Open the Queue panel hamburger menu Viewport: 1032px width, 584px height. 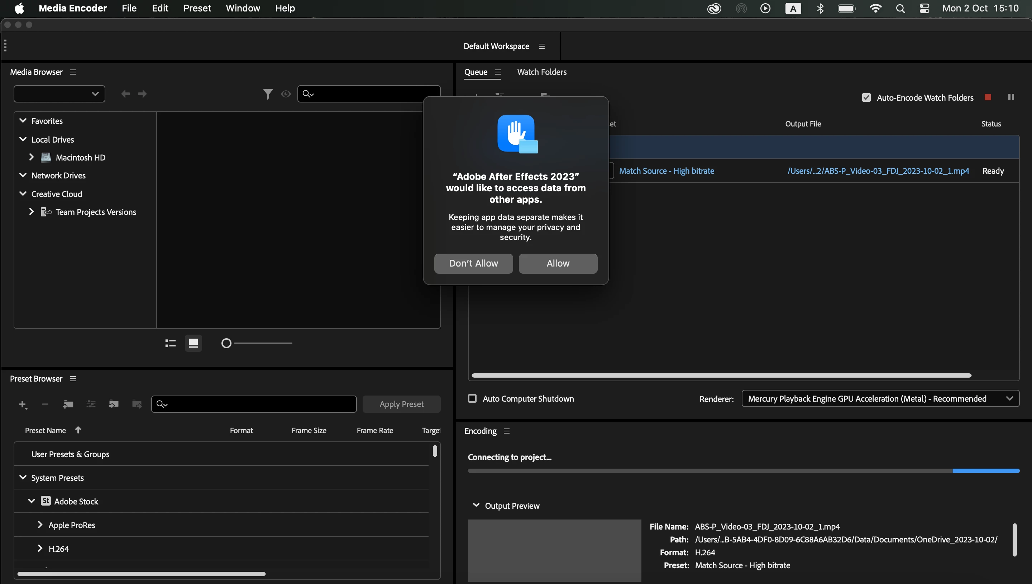click(x=498, y=72)
